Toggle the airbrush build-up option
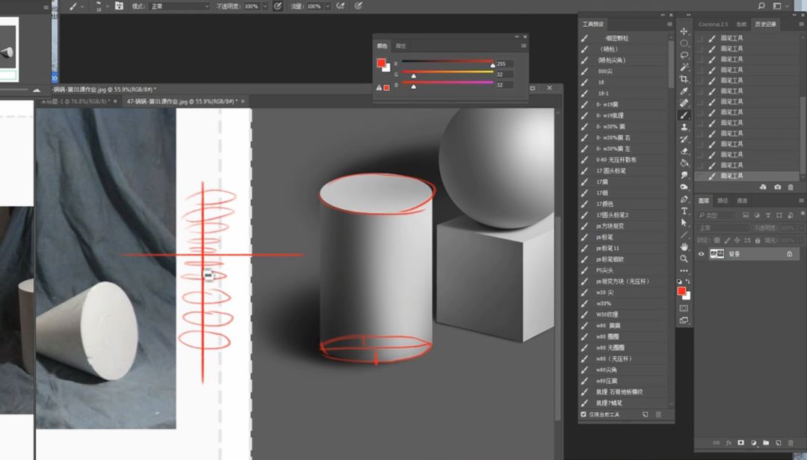807x460 pixels. pos(341,6)
